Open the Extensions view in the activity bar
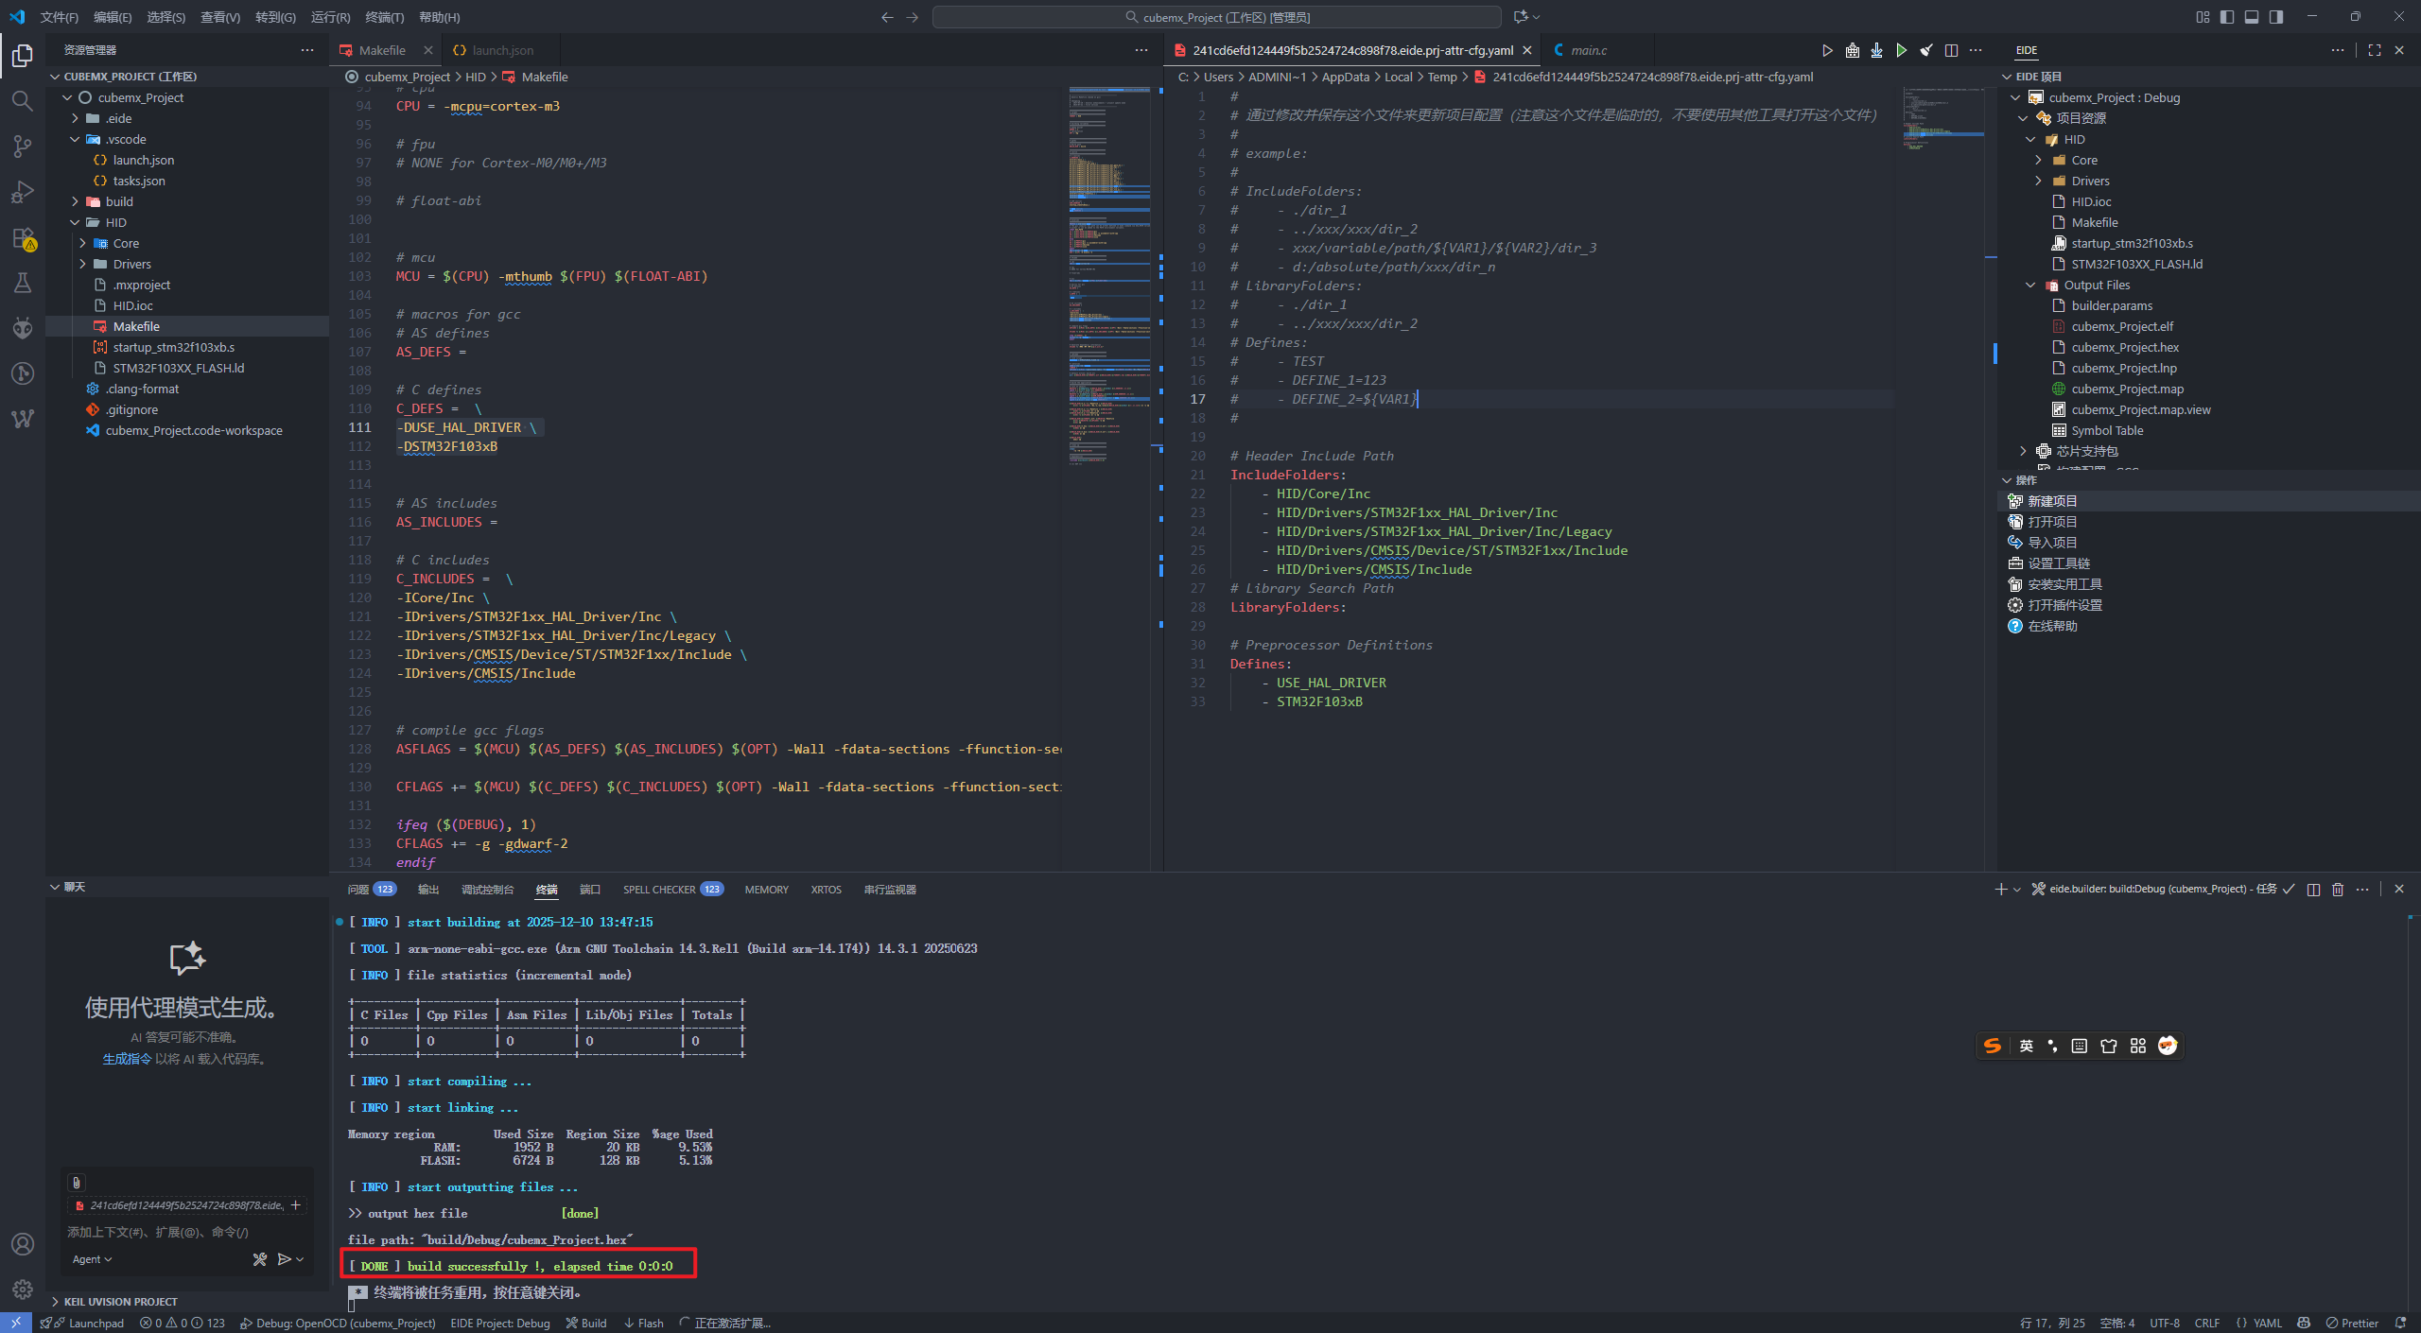Screen dimensions: 2421x1333 click(x=23, y=238)
